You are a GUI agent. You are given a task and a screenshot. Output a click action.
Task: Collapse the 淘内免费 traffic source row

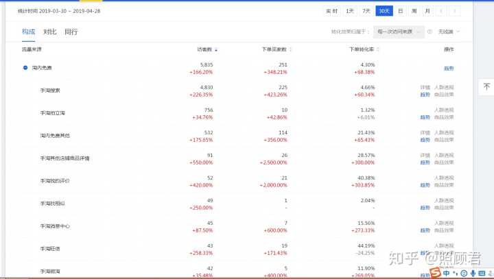[x=25, y=68]
